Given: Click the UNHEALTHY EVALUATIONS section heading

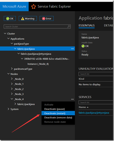Looking at the screenshot, I should coord(96,69).
